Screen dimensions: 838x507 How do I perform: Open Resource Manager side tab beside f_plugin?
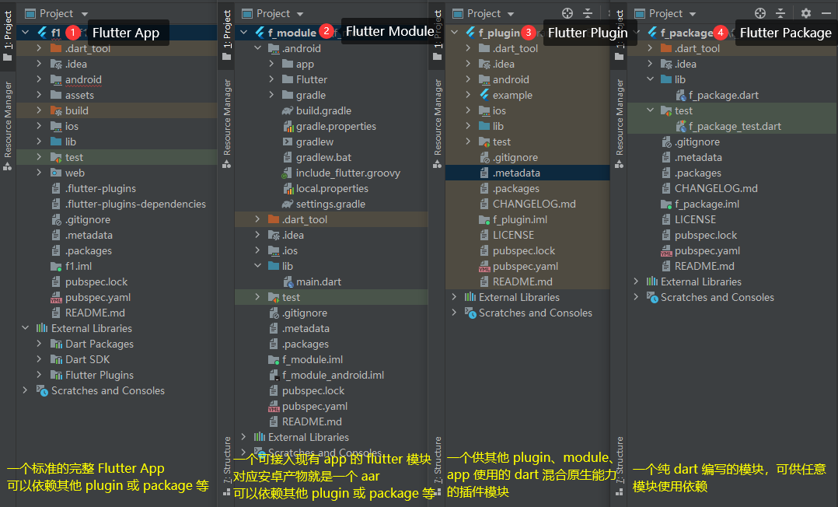(x=437, y=124)
